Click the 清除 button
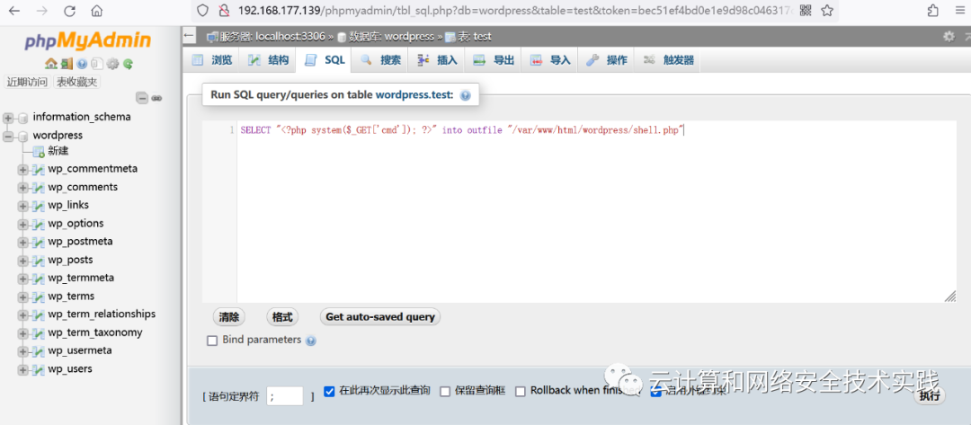Image resolution: width=971 pixels, height=425 pixels. pyautogui.click(x=229, y=317)
